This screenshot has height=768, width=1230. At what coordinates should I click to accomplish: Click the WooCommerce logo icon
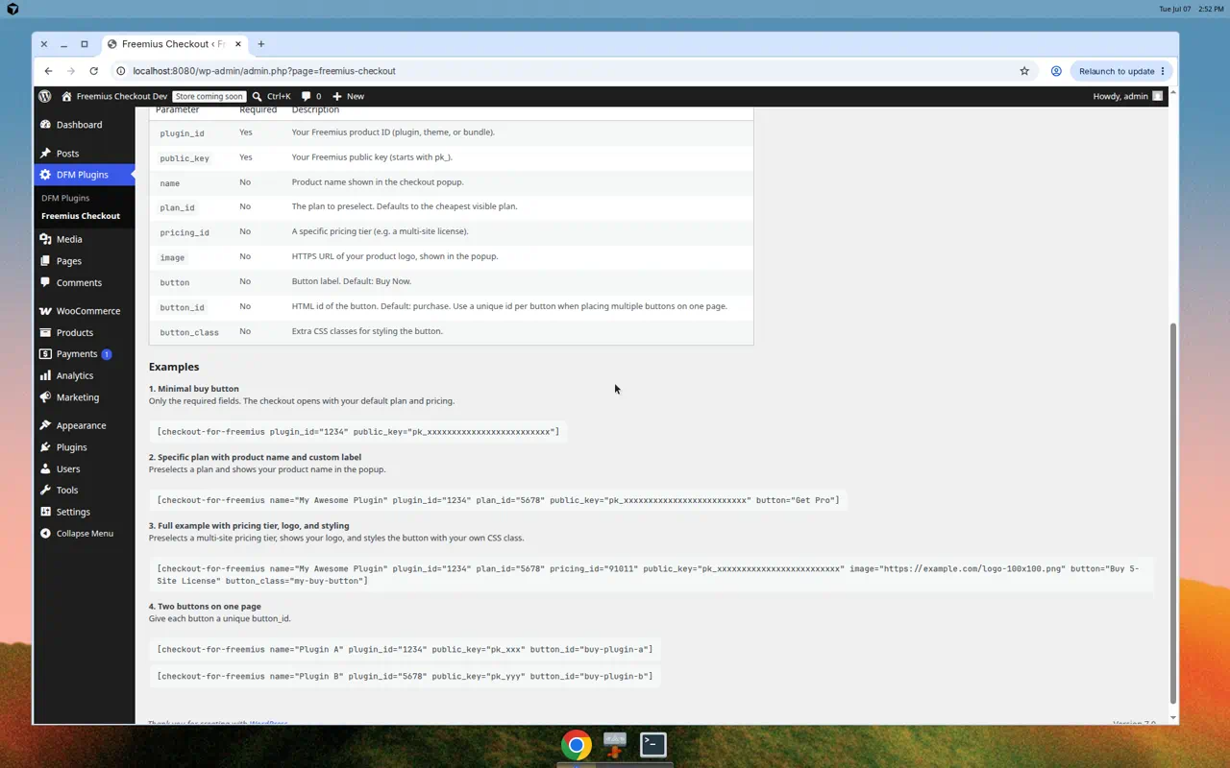tap(45, 311)
